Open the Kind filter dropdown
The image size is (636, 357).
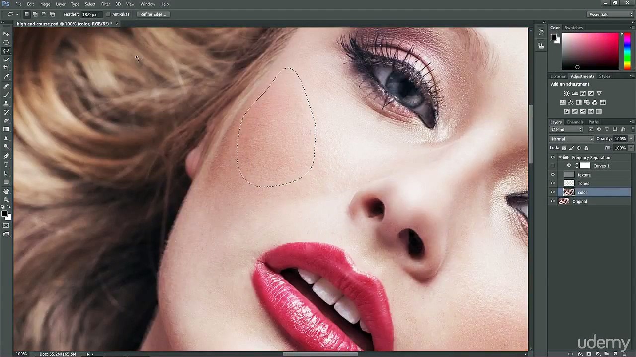coord(566,130)
